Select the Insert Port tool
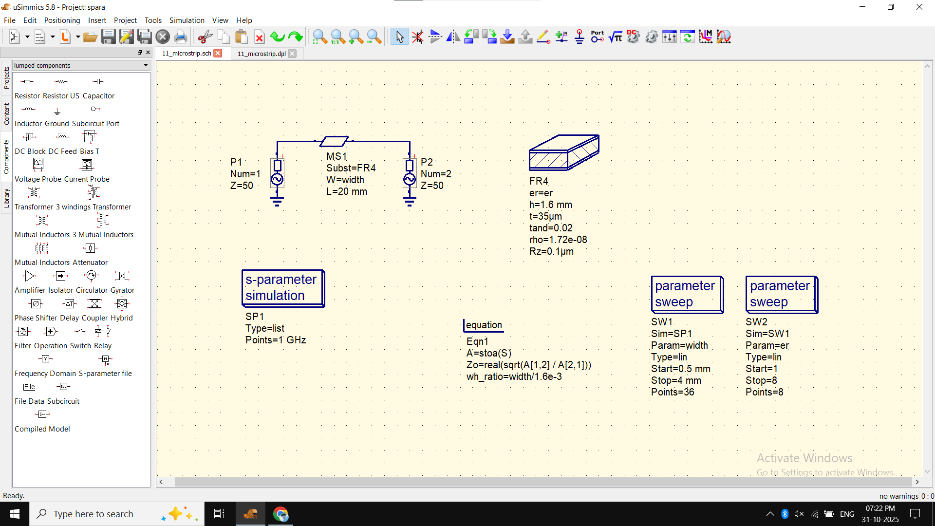 pyautogui.click(x=597, y=37)
